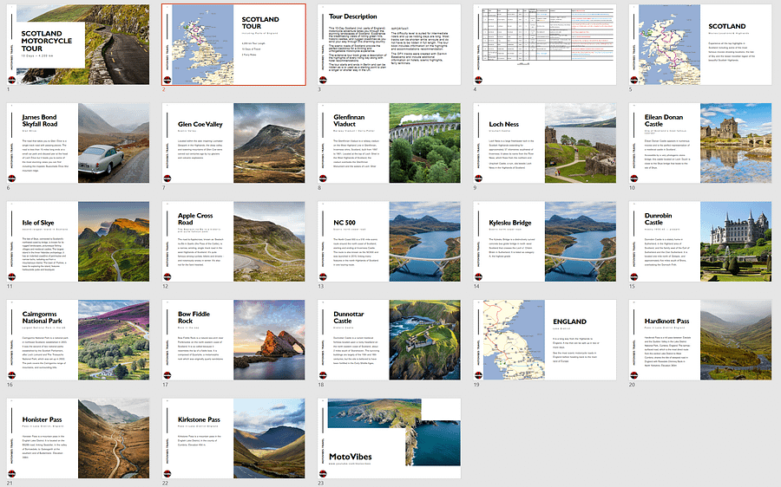
Task: Select the England map slide
Action: pyautogui.click(x=544, y=341)
